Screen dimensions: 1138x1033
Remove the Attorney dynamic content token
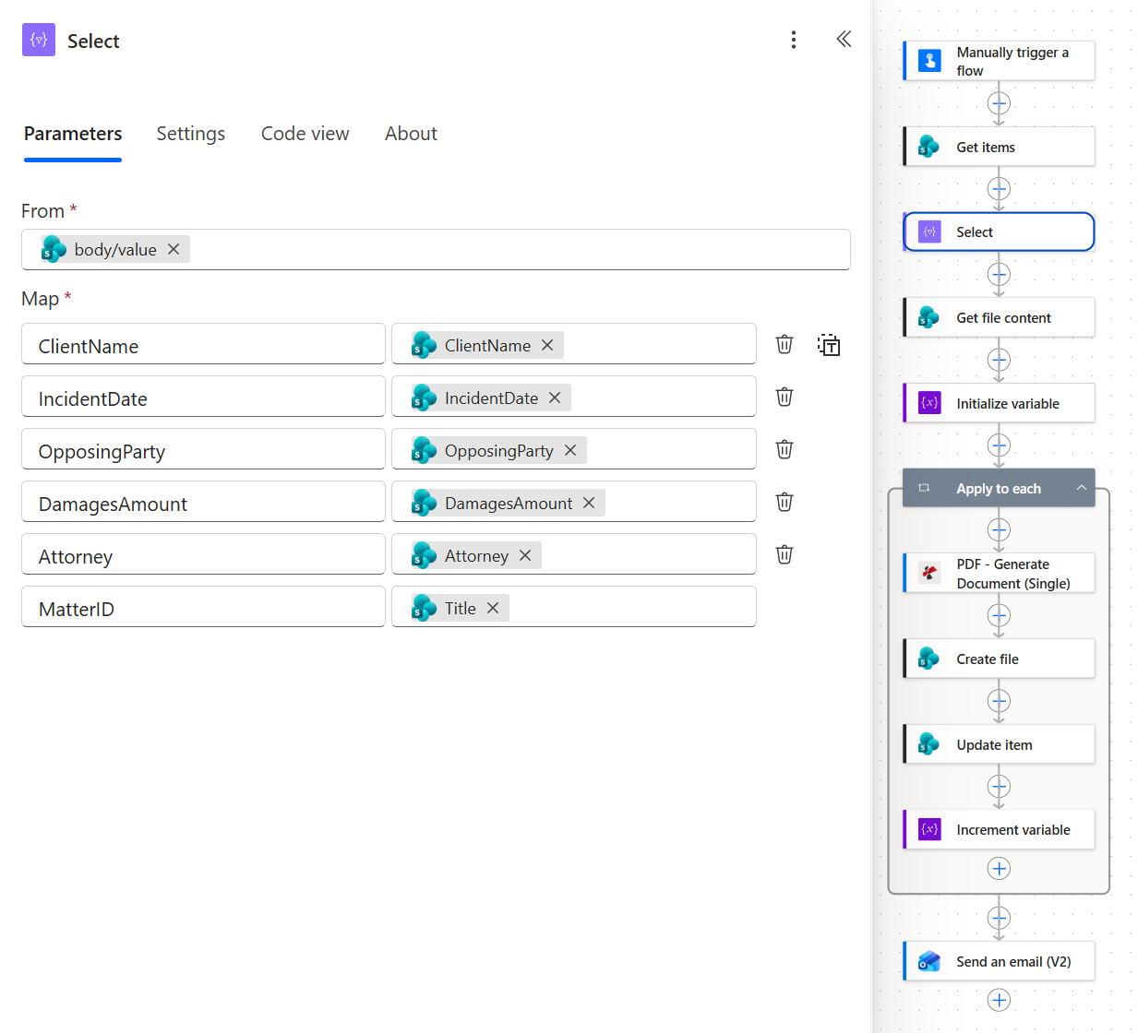[x=525, y=555]
